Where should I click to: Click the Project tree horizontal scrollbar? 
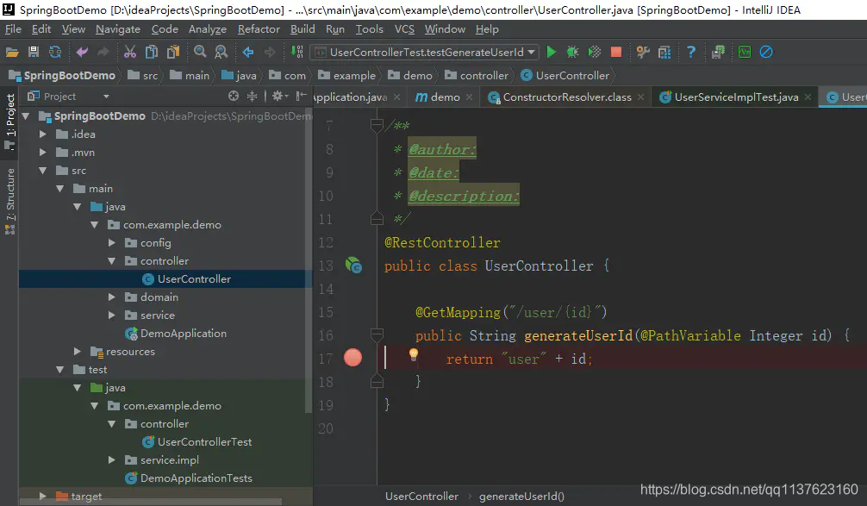[149, 503]
